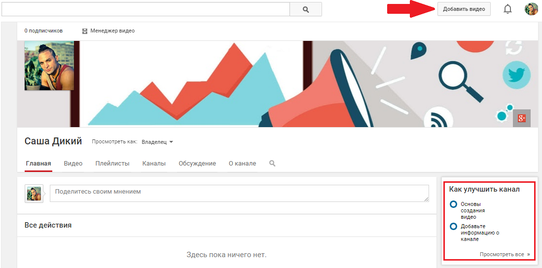This screenshot has width=542, height=268.
Task: Click the Video Manager icon
Action: tap(85, 31)
